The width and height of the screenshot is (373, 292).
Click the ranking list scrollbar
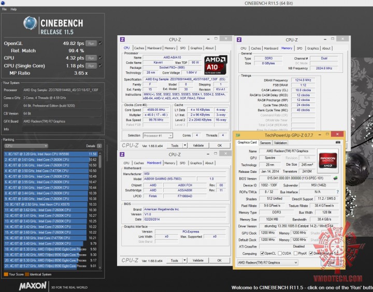click(100, 210)
